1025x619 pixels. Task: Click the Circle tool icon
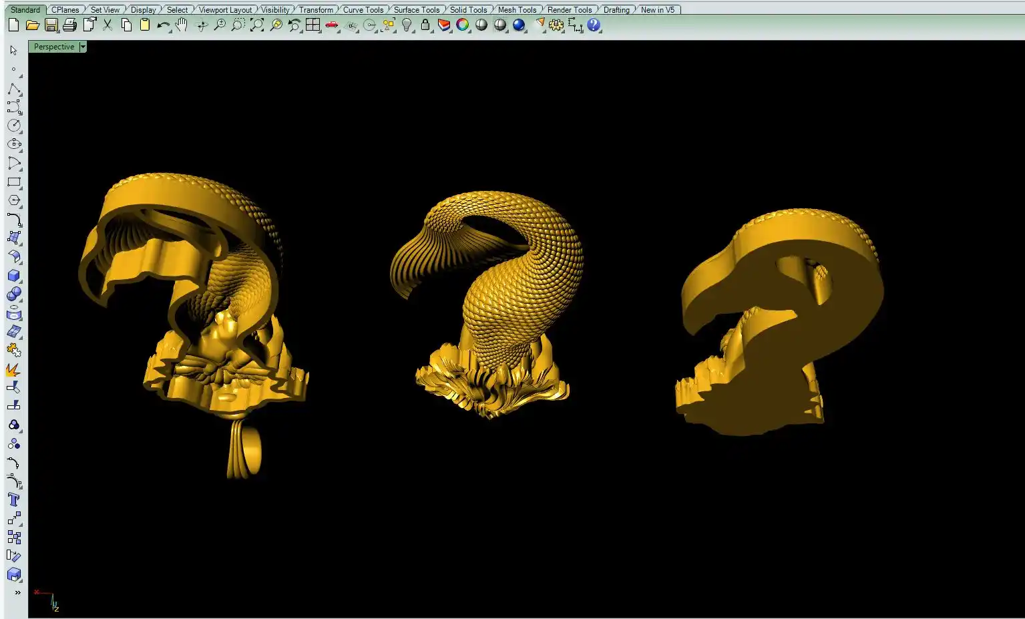pyautogui.click(x=13, y=126)
